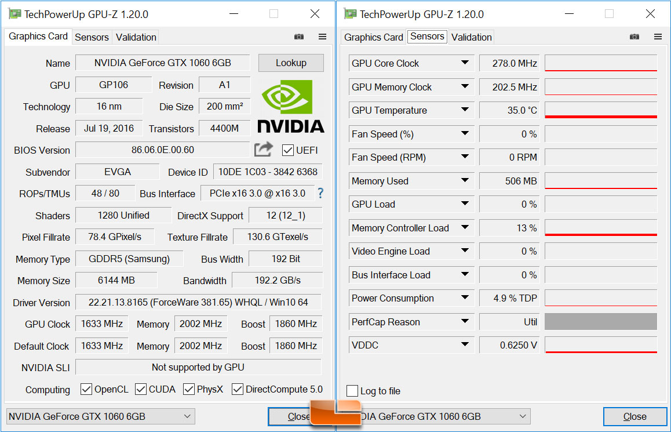The image size is (671, 432).
Task: Click the PerfCap Reason gray bar
Action: point(601,322)
